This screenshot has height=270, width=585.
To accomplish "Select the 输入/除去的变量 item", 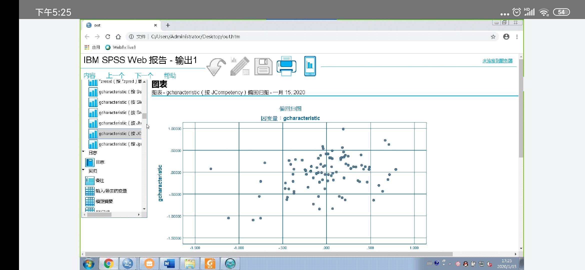I will coord(111,191).
